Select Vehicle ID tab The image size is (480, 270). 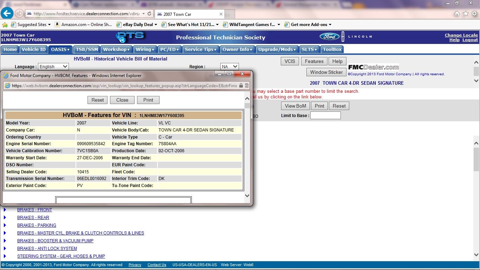coord(33,49)
